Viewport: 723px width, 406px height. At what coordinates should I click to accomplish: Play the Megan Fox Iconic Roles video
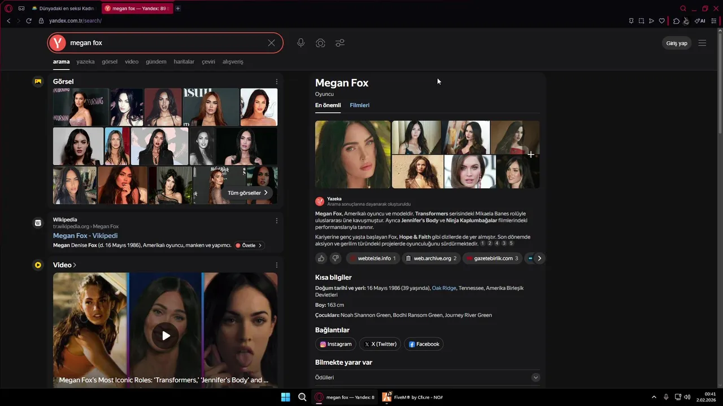pyautogui.click(x=165, y=336)
